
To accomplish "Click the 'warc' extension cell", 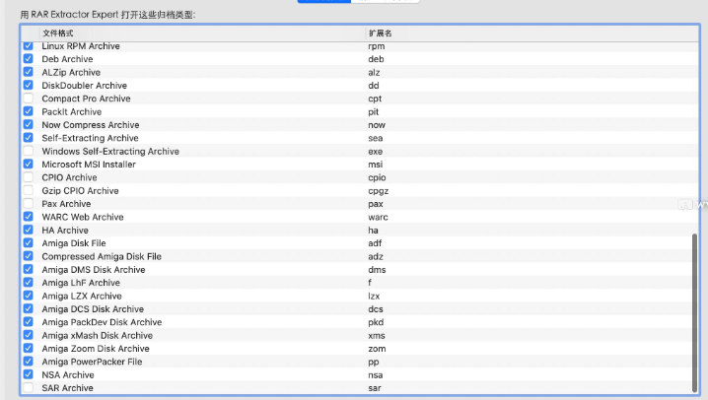I will click(378, 217).
